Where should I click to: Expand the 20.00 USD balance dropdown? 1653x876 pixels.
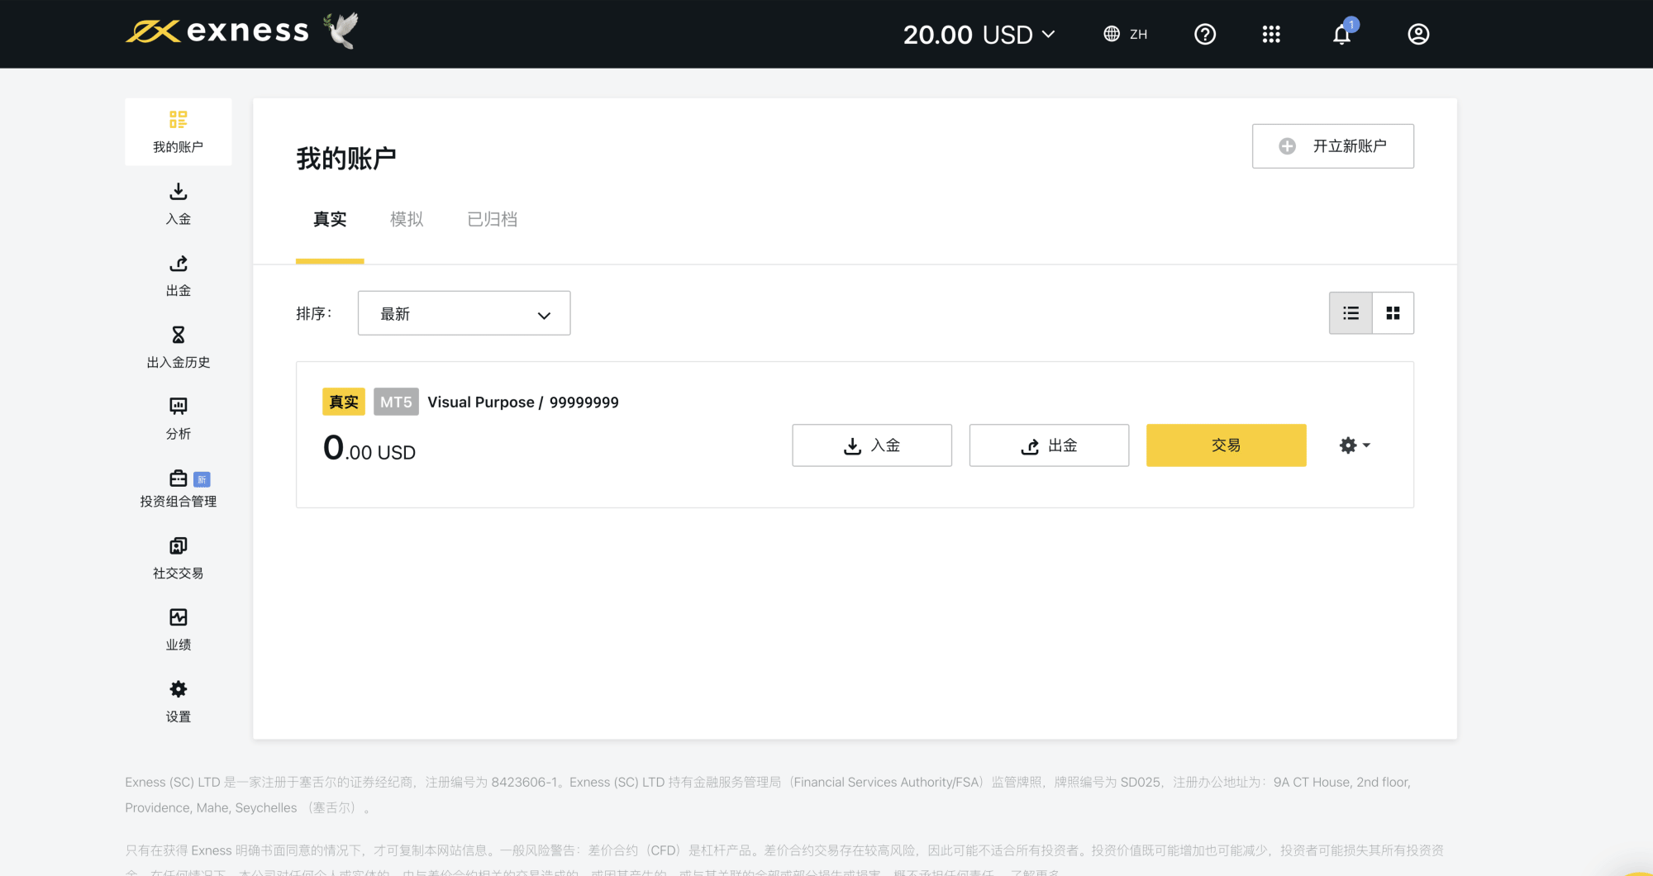coord(979,35)
